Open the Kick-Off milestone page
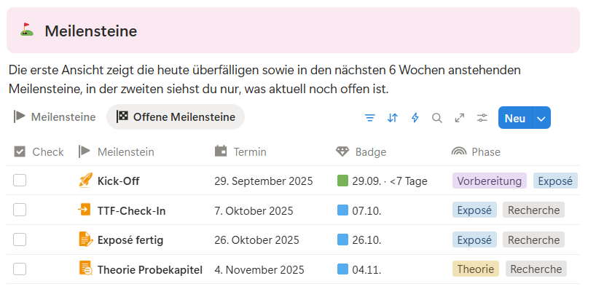Viewport: 596px width, 289px height. click(x=118, y=181)
